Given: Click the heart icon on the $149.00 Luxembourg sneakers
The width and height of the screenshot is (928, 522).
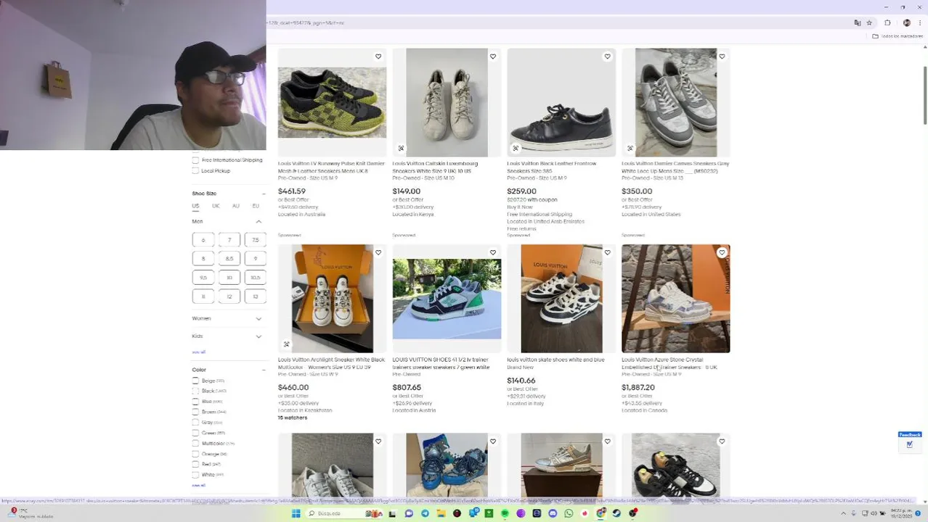Looking at the screenshot, I should pos(493,57).
